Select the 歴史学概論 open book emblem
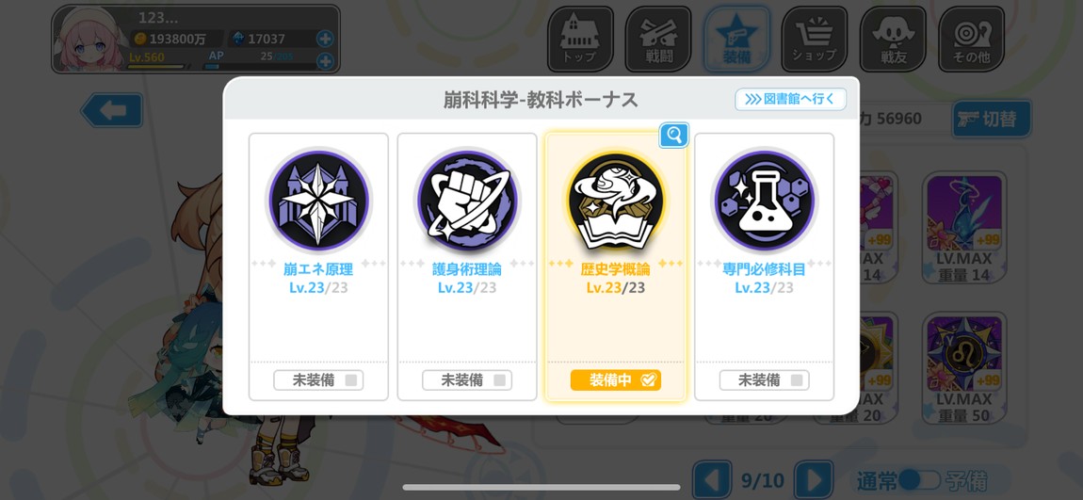The width and height of the screenshot is (1083, 500). click(x=615, y=202)
